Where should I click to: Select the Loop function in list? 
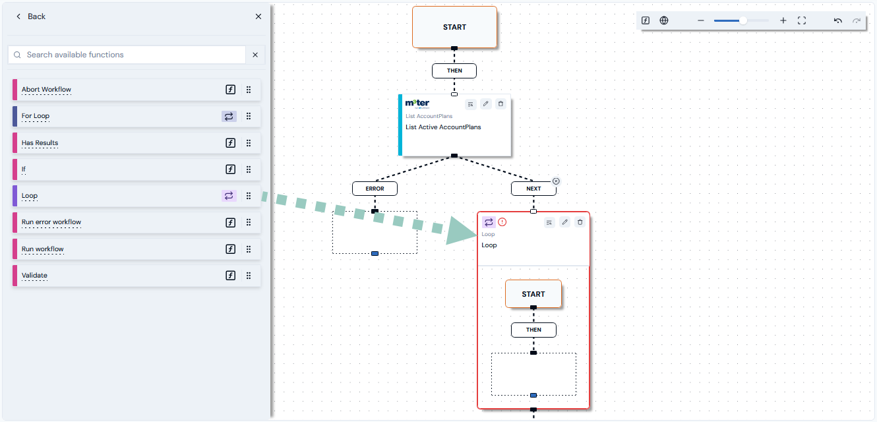pyautogui.click(x=136, y=196)
